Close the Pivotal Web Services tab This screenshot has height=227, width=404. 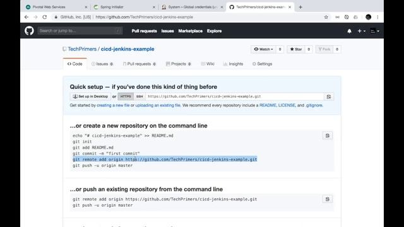click(86, 7)
